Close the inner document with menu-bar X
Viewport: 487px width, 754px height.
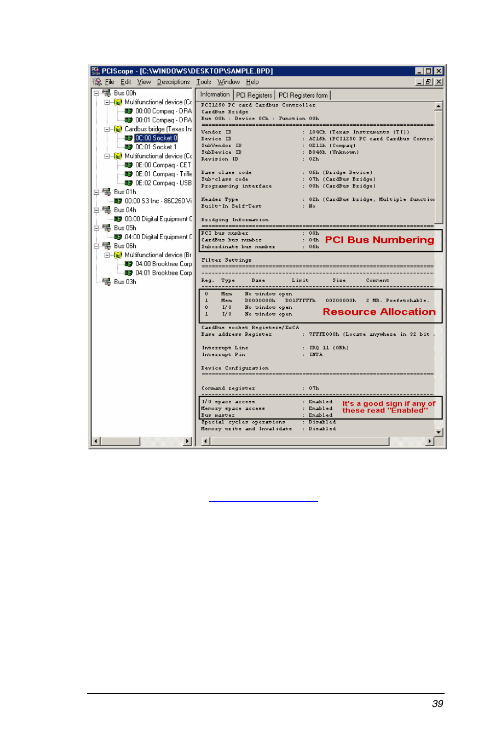439,82
